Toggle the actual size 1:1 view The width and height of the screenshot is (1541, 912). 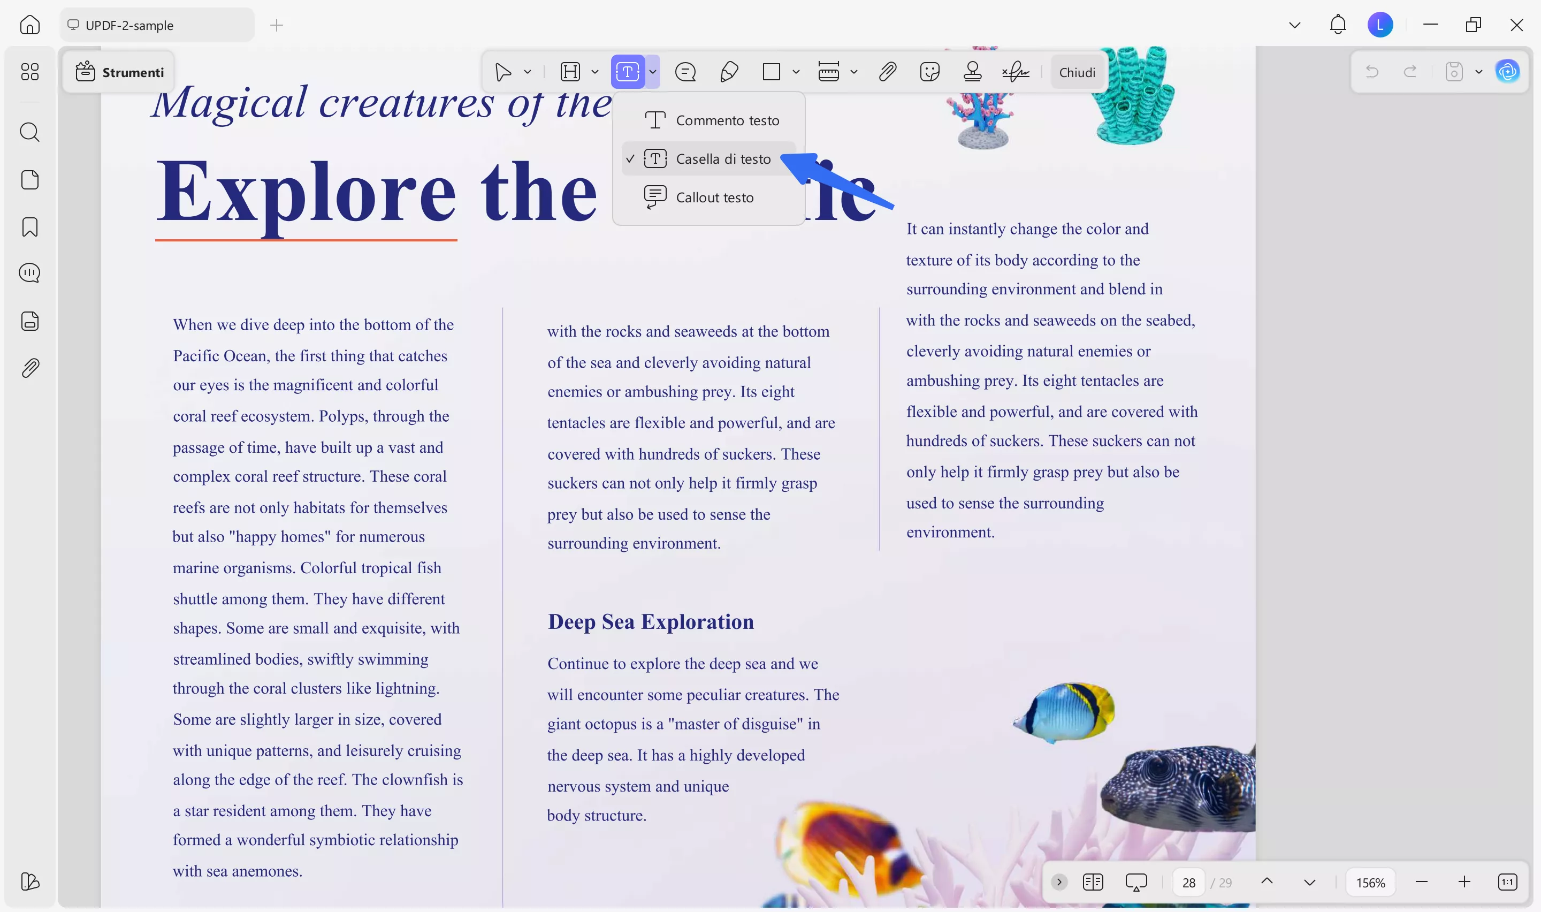point(1507,883)
